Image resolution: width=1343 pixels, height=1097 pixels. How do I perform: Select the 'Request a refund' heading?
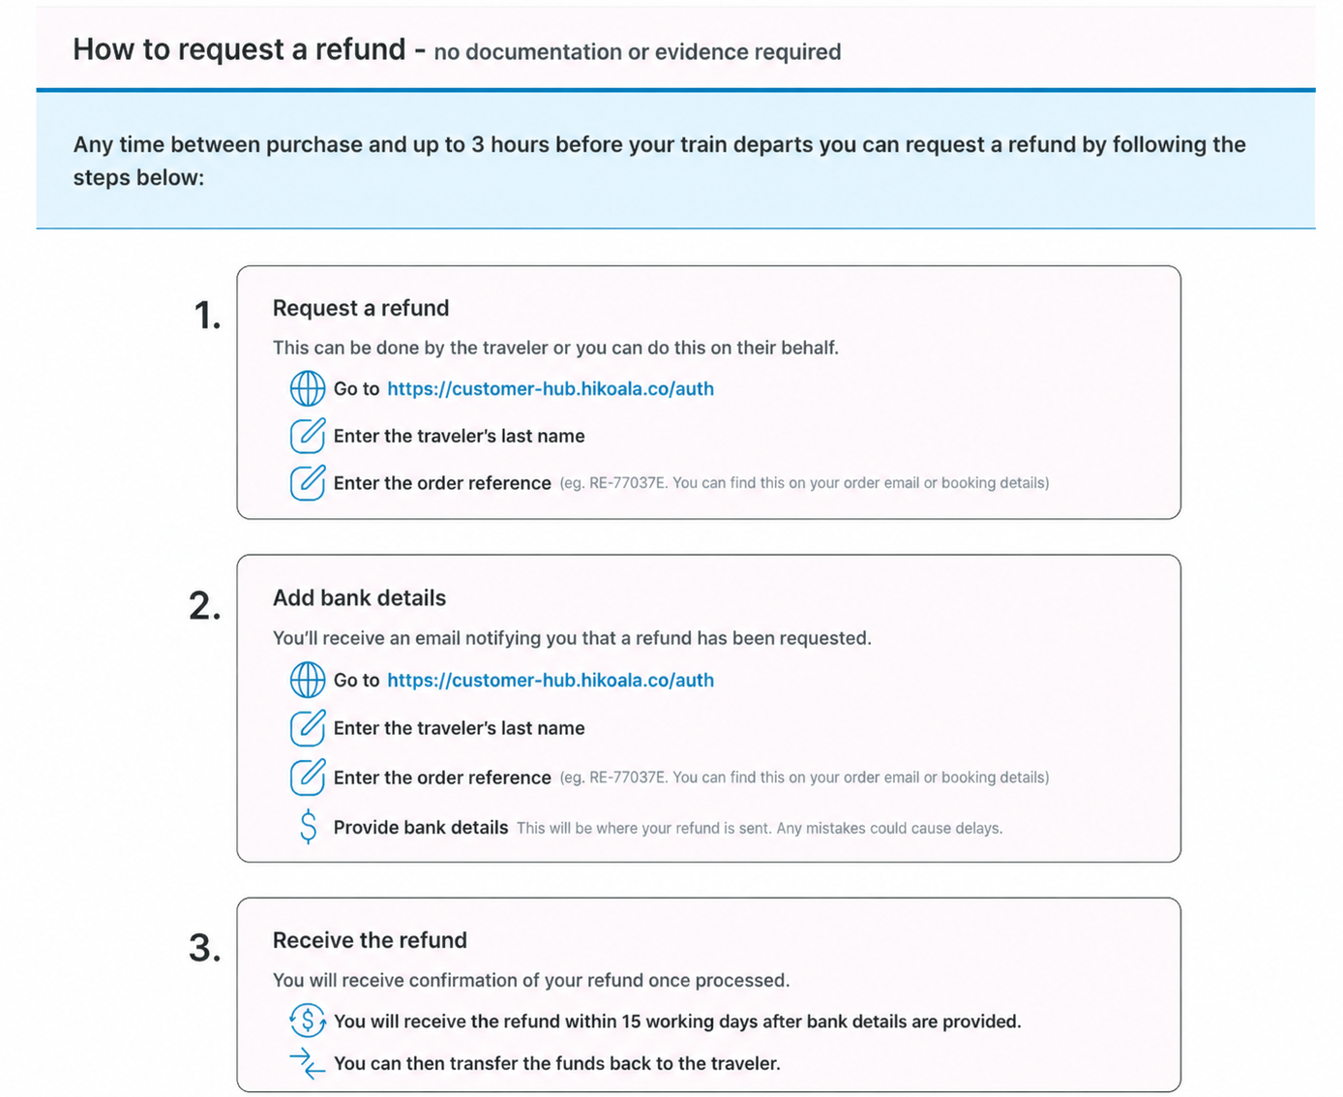pyautogui.click(x=361, y=308)
